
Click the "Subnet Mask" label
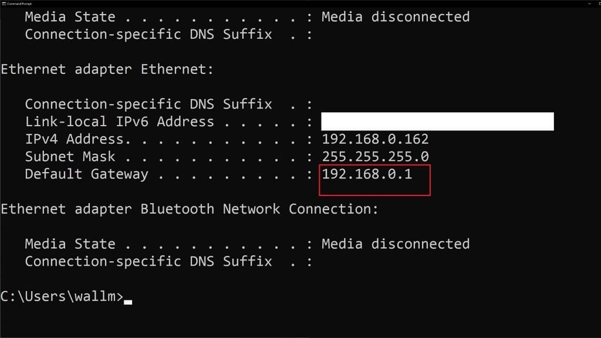70,157
